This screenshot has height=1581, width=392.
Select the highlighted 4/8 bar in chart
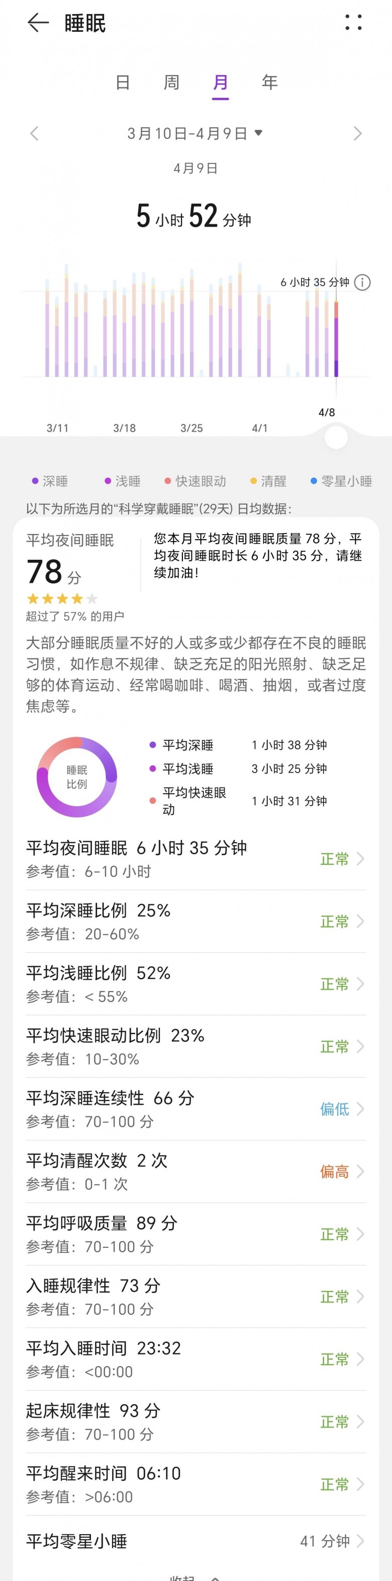click(x=336, y=339)
